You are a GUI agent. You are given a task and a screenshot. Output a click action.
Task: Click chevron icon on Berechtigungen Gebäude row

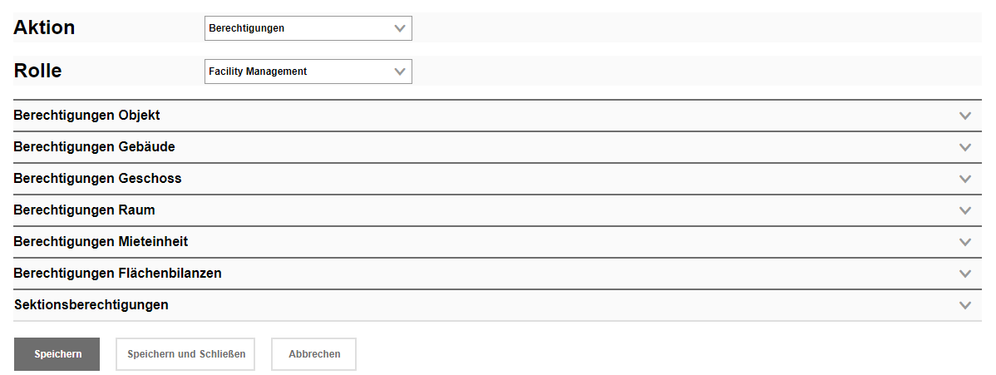[x=964, y=147]
